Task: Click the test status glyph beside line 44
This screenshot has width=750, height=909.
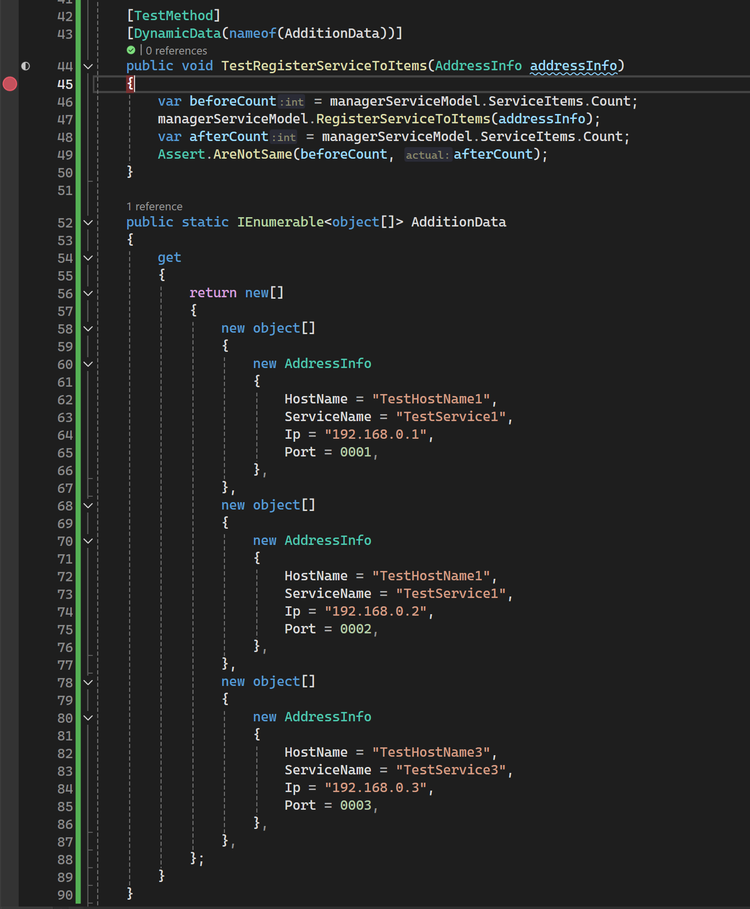Action: pos(26,66)
